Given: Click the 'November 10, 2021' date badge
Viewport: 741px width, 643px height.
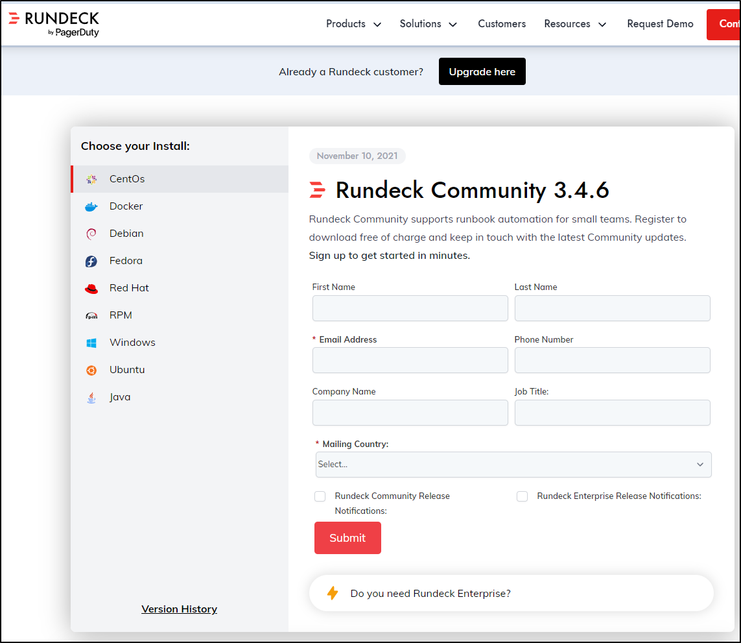Looking at the screenshot, I should click(357, 156).
